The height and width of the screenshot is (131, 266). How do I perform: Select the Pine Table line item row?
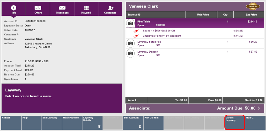click(195, 23)
